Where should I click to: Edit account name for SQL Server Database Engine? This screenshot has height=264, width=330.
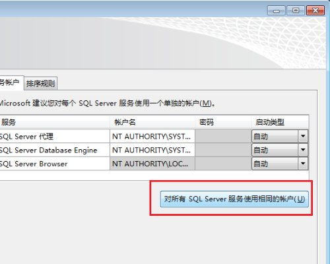[x=152, y=150]
